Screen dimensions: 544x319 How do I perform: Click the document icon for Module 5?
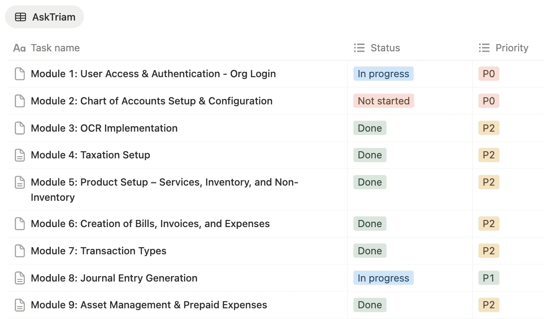pyautogui.click(x=20, y=182)
